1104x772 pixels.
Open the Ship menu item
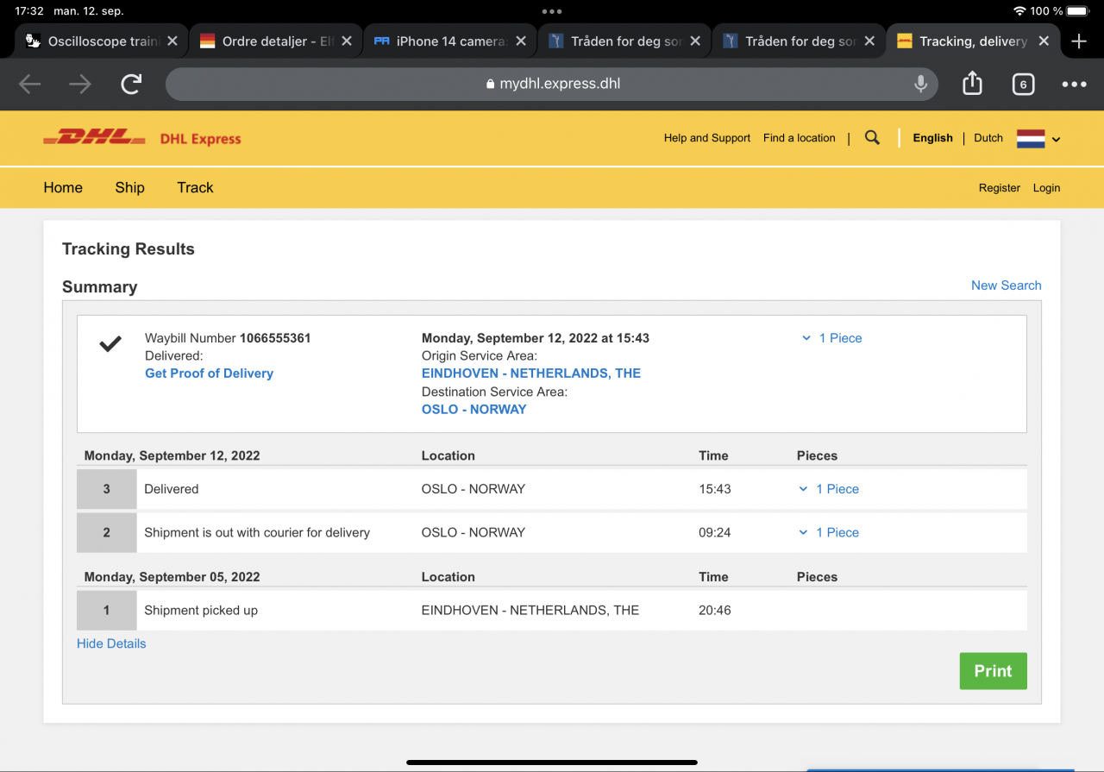(x=129, y=187)
